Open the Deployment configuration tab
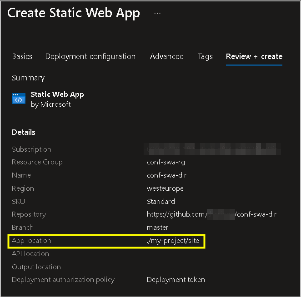 click(x=90, y=57)
